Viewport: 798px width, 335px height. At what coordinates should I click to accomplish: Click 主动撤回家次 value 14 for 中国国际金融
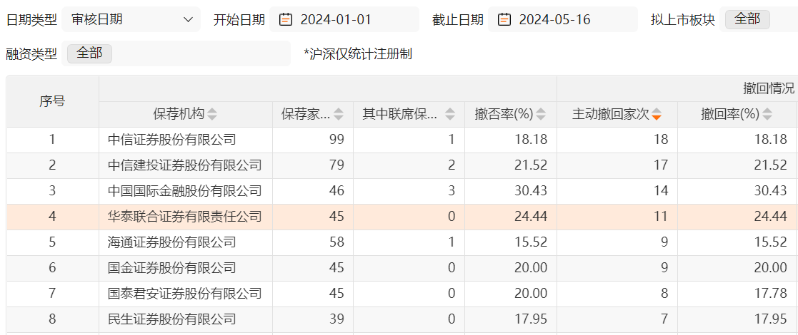661,191
